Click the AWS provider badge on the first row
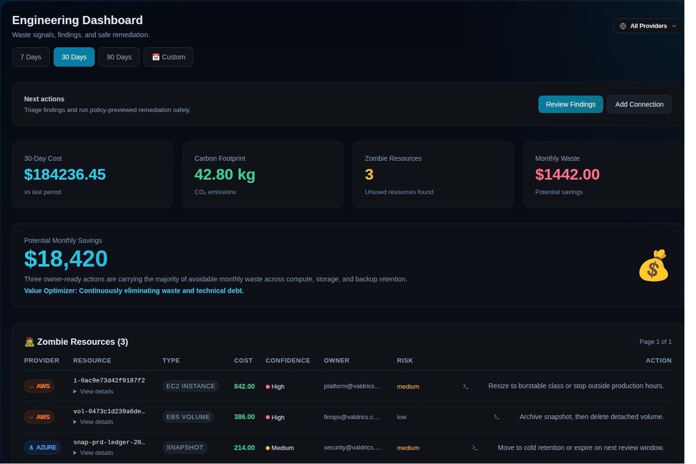 click(39, 386)
